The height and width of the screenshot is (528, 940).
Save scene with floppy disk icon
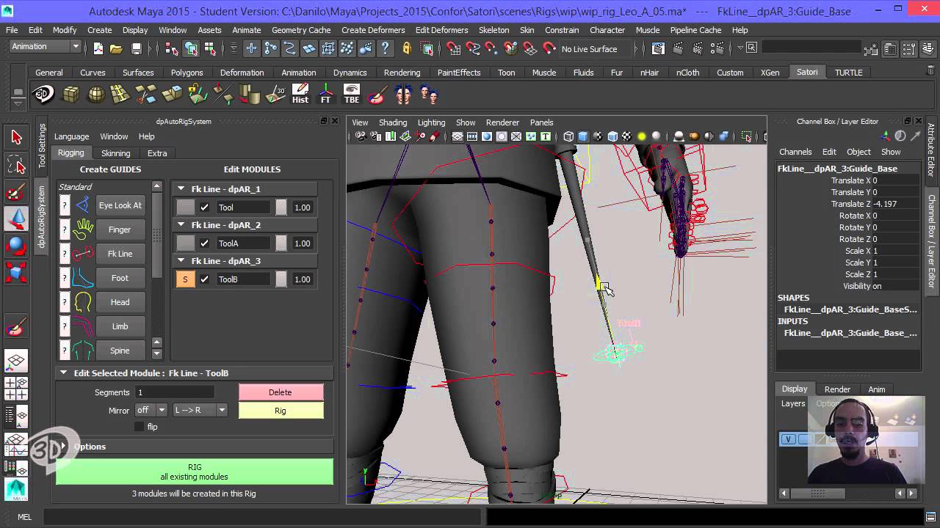click(136, 49)
